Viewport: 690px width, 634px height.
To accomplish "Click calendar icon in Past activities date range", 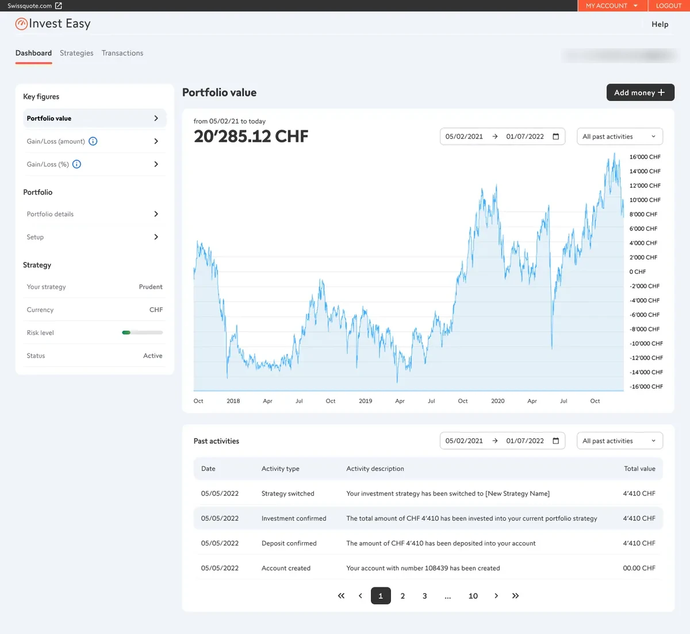I will tap(556, 441).
